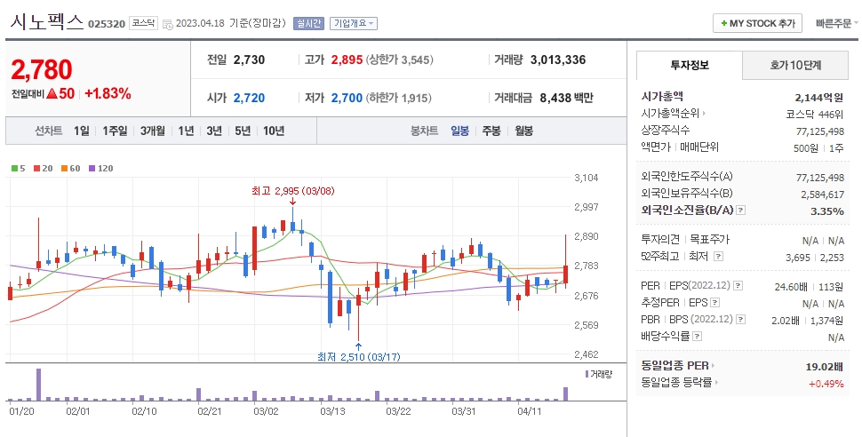Select the 1주일 line chart period

(115, 131)
